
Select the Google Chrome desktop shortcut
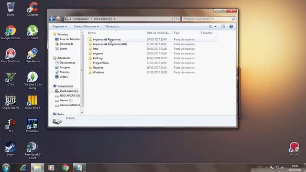[x=11, y=32]
